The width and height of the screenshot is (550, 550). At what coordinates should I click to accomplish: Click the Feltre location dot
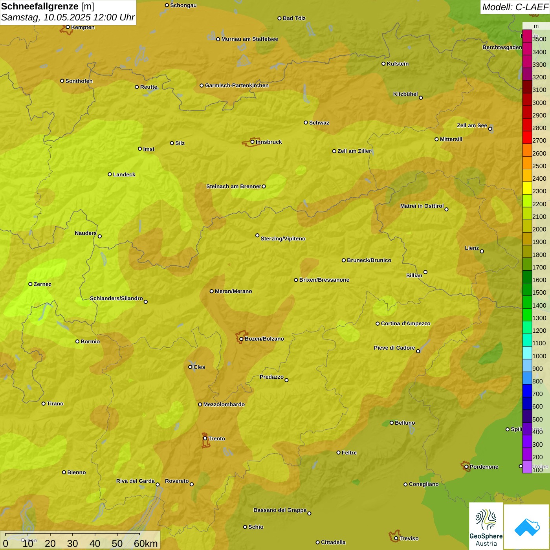tap(338, 453)
